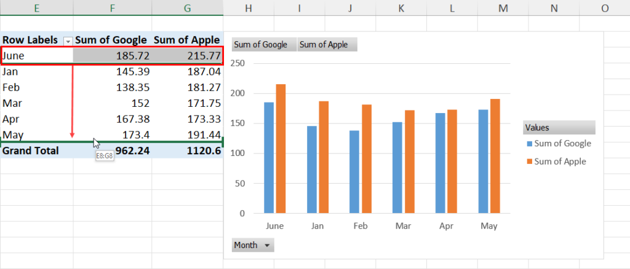Select the cell with value 185.72
Viewport: 630px width, 269px height.
(113, 56)
